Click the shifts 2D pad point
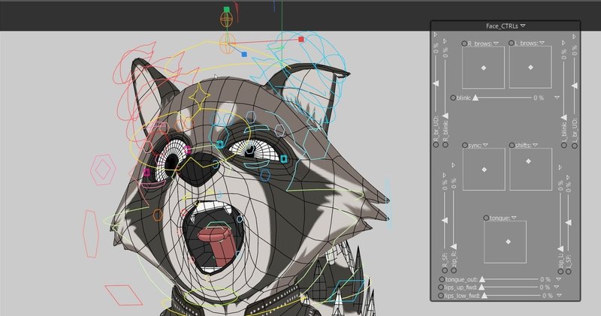The image size is (601, 316). [529, 161]
